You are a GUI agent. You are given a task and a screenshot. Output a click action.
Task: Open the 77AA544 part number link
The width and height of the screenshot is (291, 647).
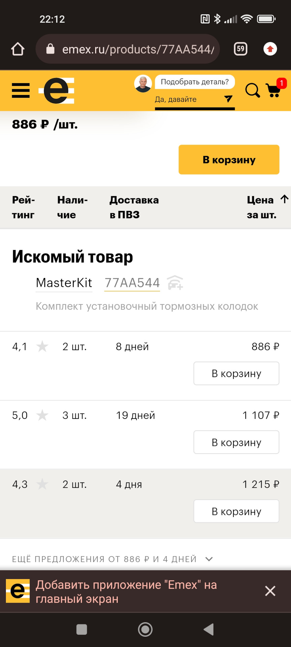[132, 283]
